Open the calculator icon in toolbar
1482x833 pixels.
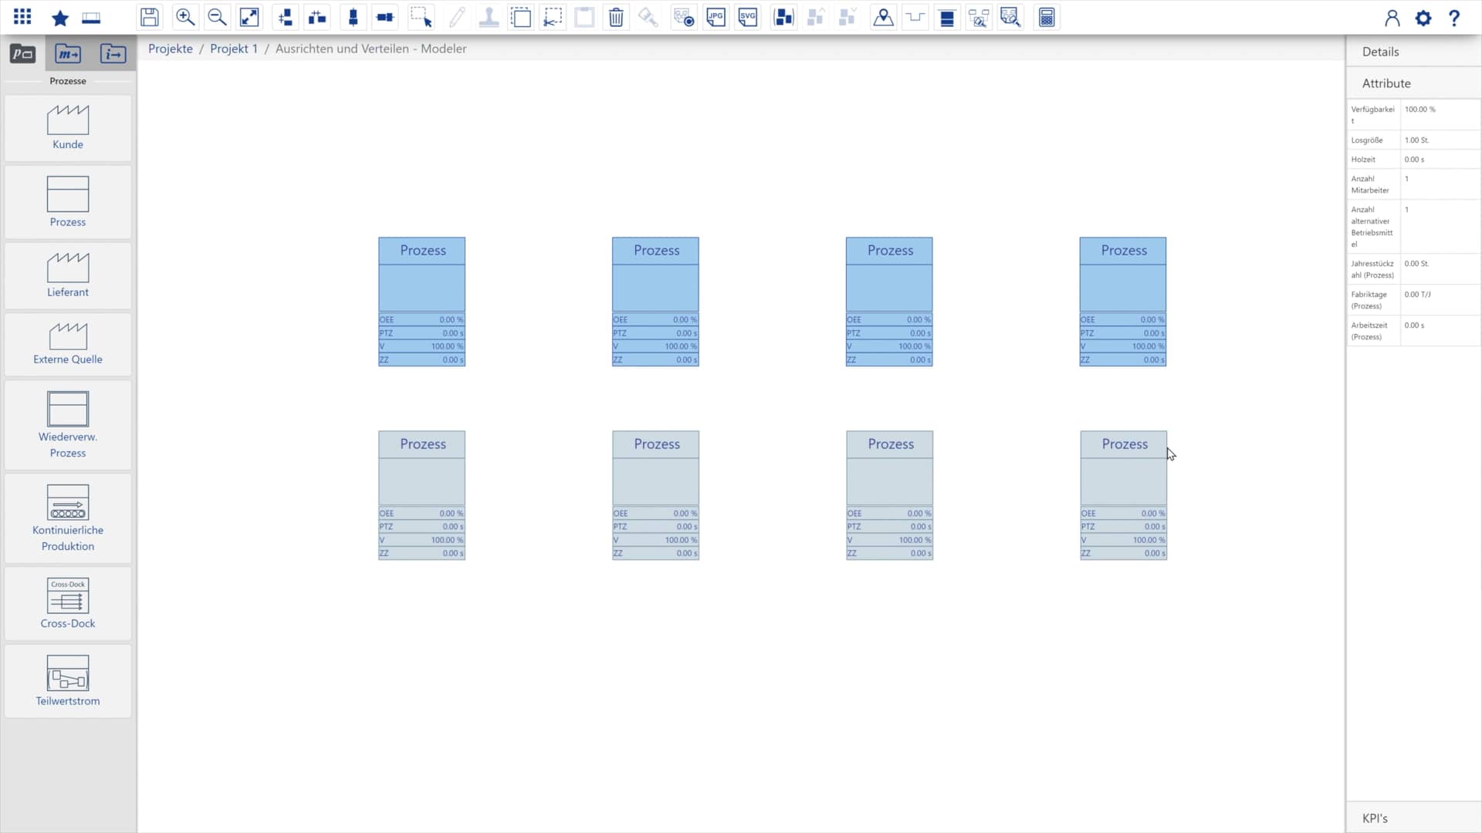coord(1047,17)
